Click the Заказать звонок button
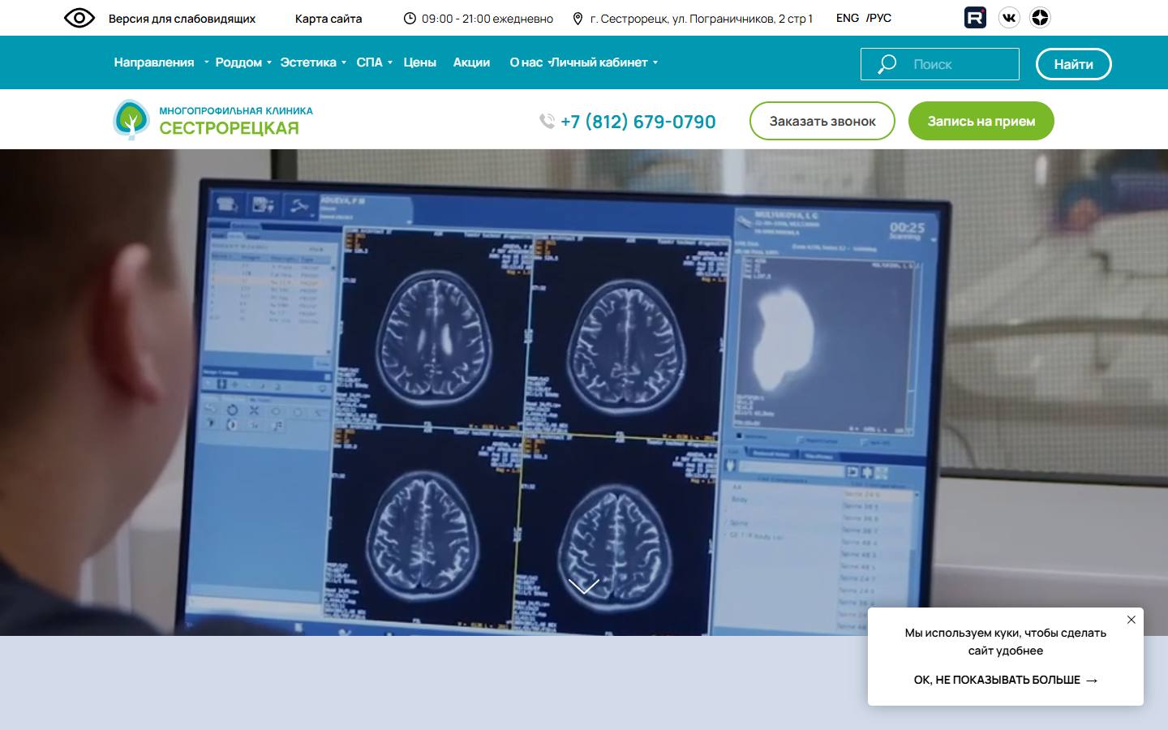Screen dimensions: 1168x730 (822, 121)
